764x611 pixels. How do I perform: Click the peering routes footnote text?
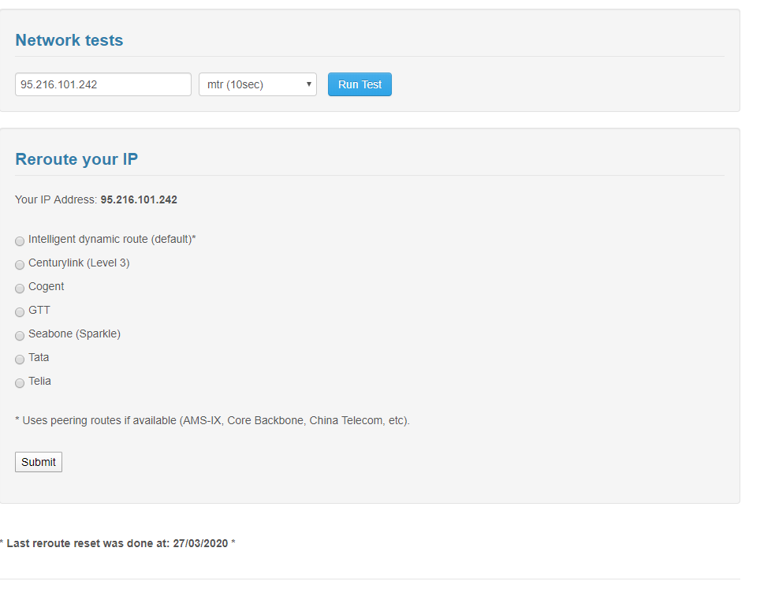(x=212, y=420)
